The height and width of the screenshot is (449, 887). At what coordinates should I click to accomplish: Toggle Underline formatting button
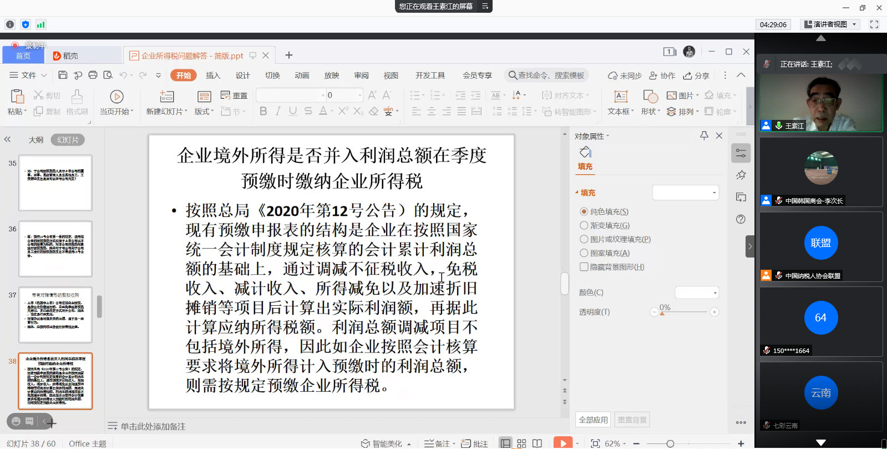(293, 111)
